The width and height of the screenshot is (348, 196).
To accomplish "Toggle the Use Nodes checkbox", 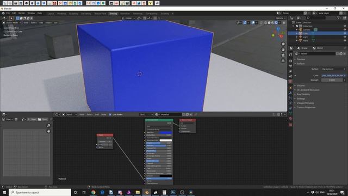I will click(110, 114).
